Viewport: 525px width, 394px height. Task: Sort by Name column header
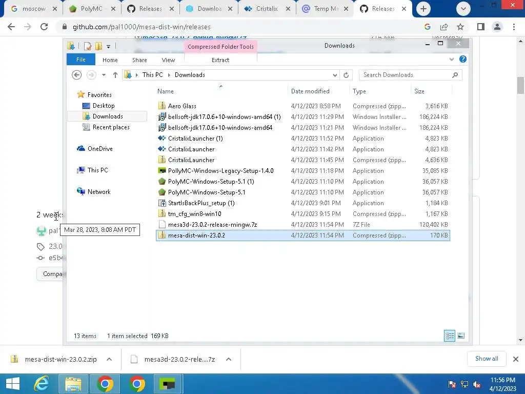[221, 91]
